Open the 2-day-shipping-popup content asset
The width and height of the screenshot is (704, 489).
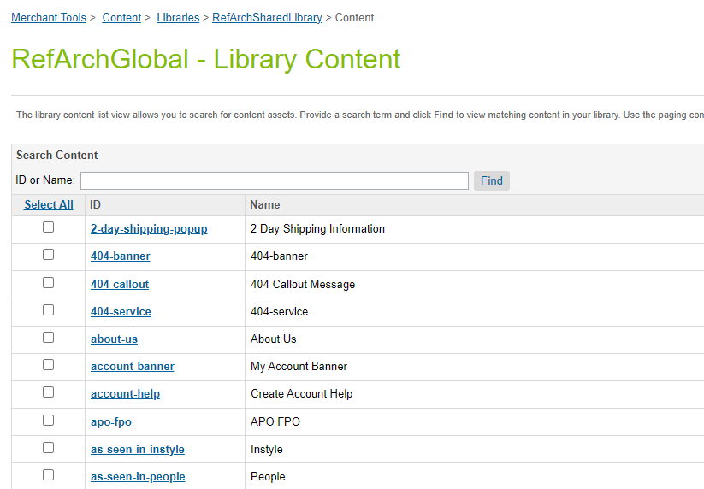click(149, 229)
